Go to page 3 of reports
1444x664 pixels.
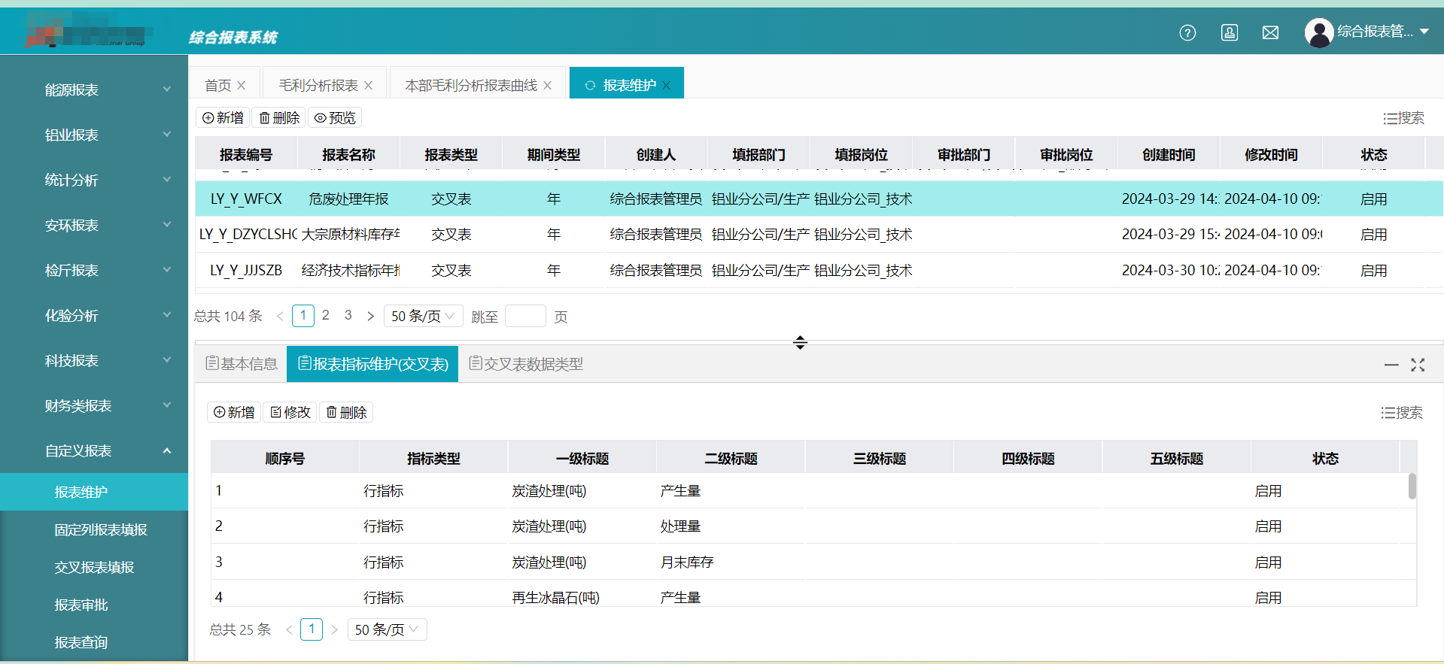tap(348, 315)
